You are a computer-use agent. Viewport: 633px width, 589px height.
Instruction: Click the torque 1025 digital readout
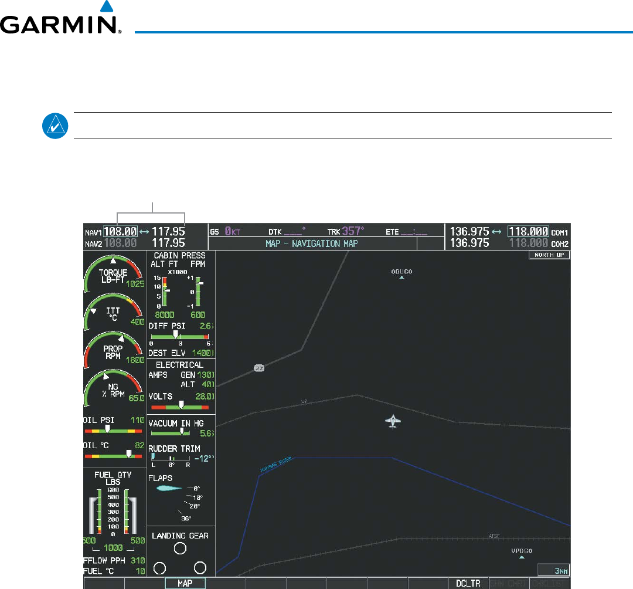[135, 284]
